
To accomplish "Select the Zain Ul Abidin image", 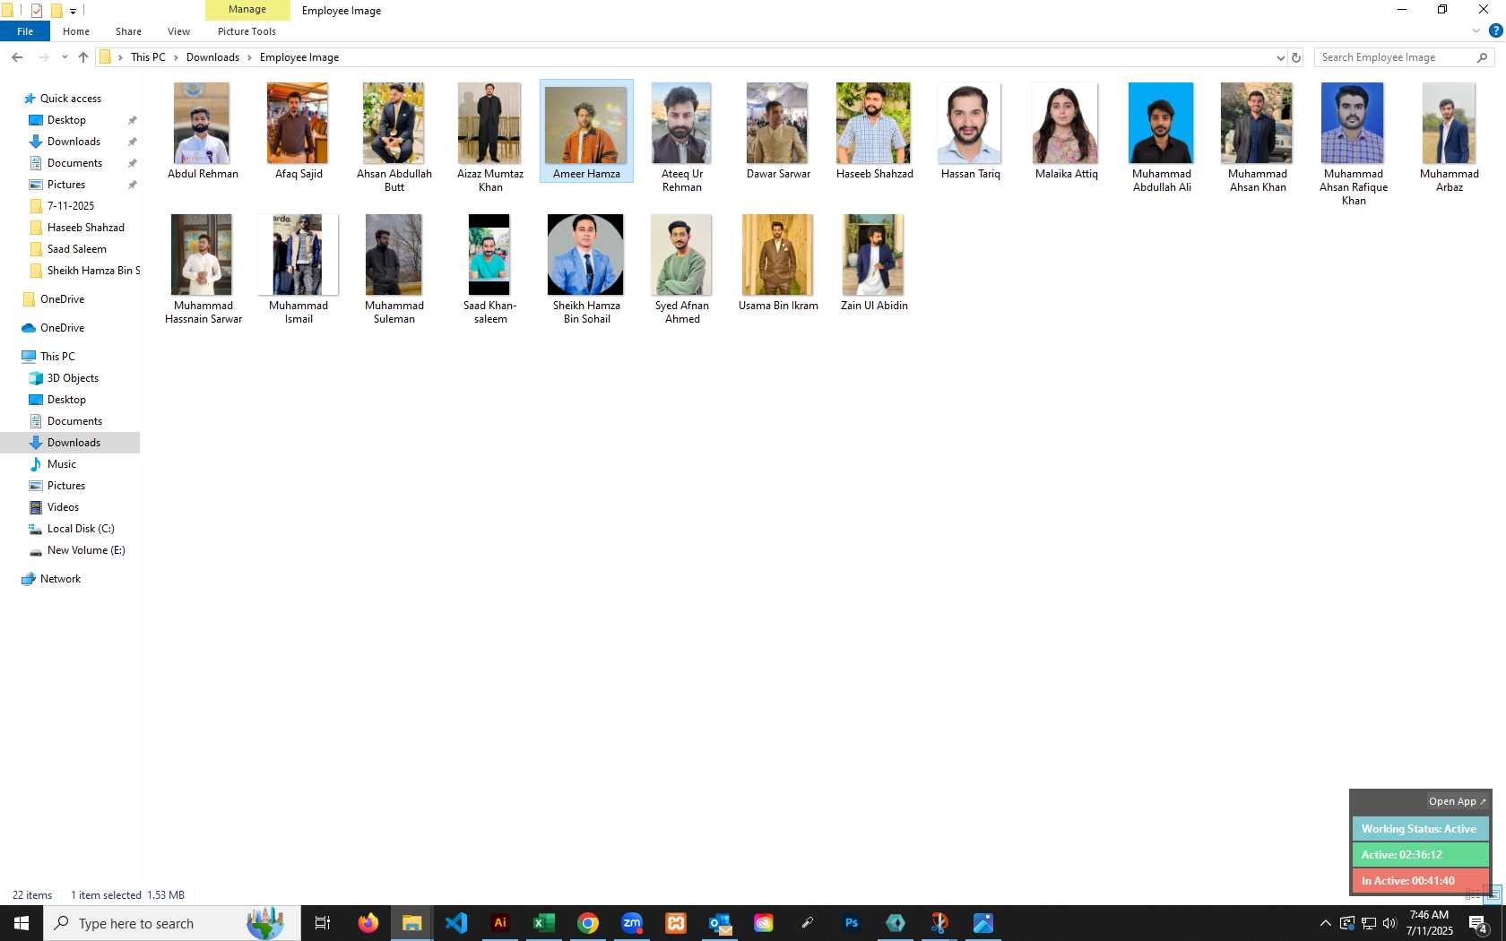I will (x=874, y=263).
